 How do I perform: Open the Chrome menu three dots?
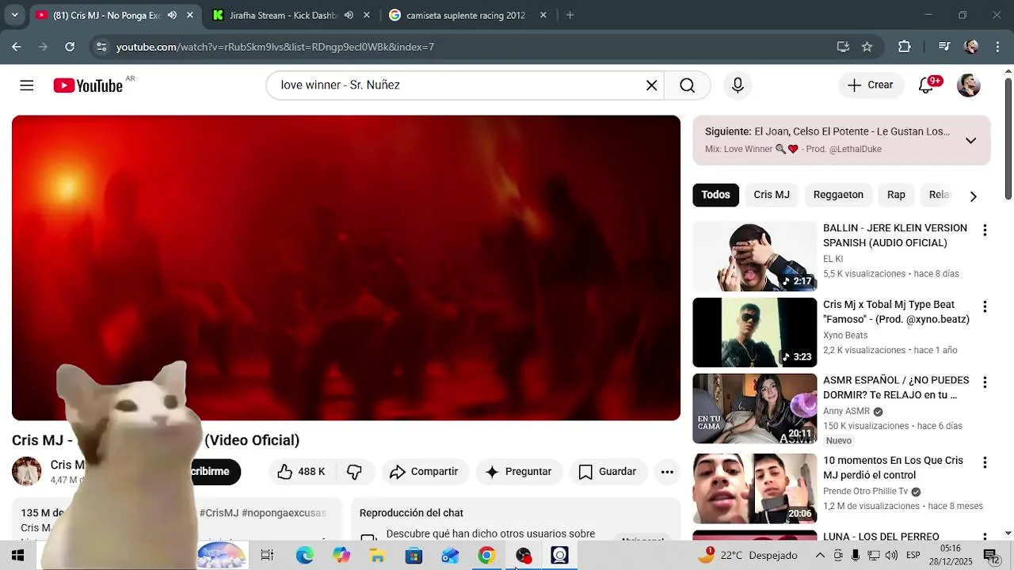(x=997, y=47)
